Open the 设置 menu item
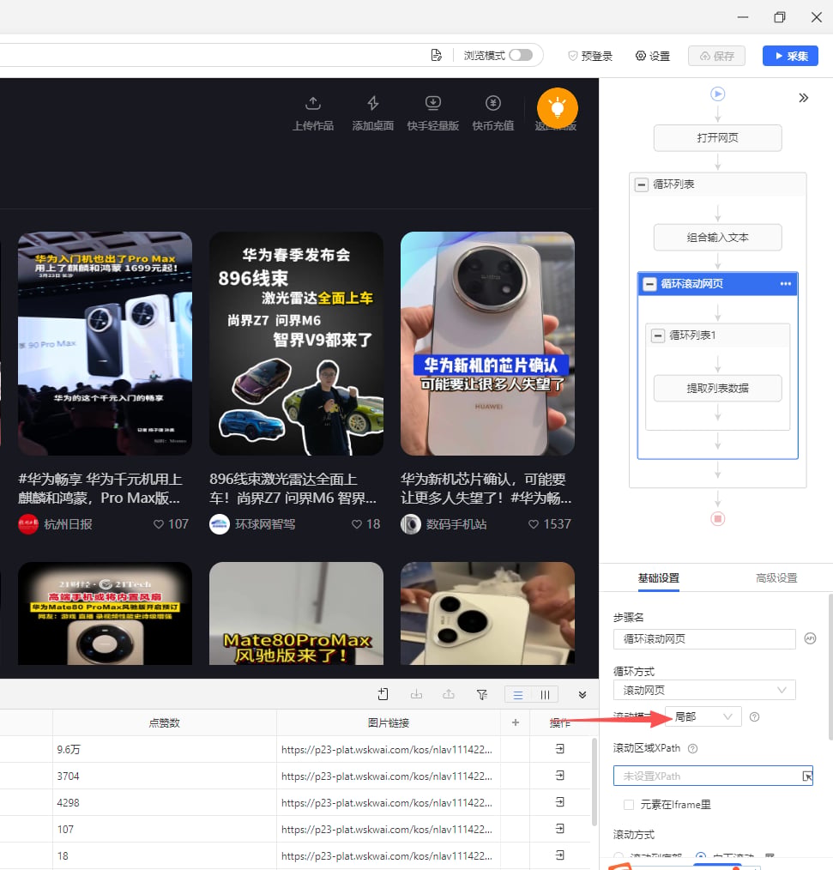 pos(653,56)
